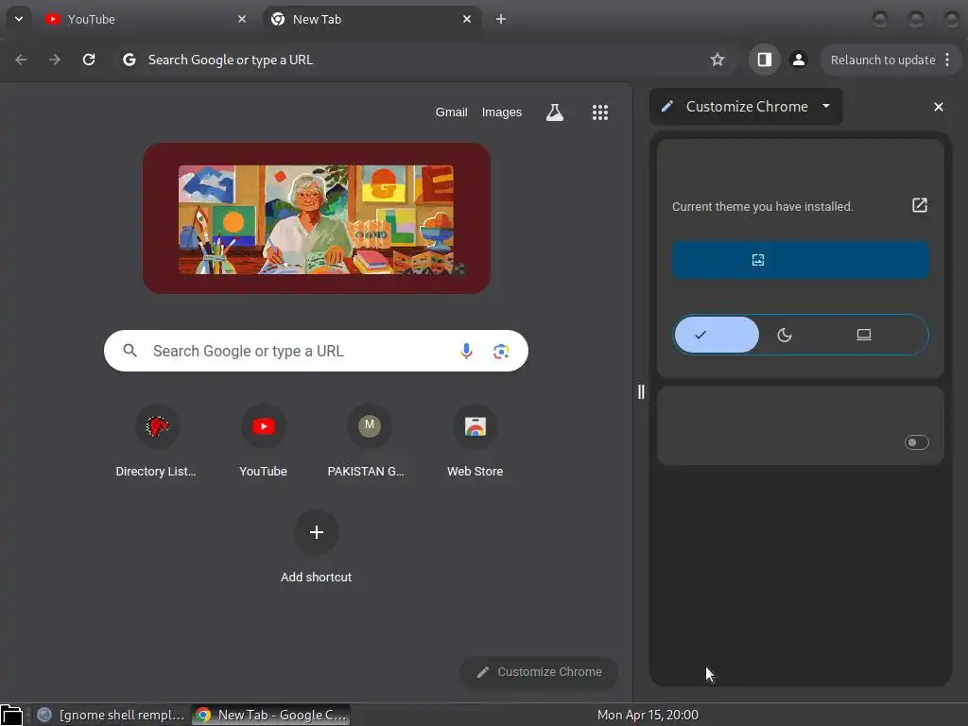Toggle the switch in lower settings card
Image resolution: width=968 pixels, height=726 pixels.
(916, 442)
